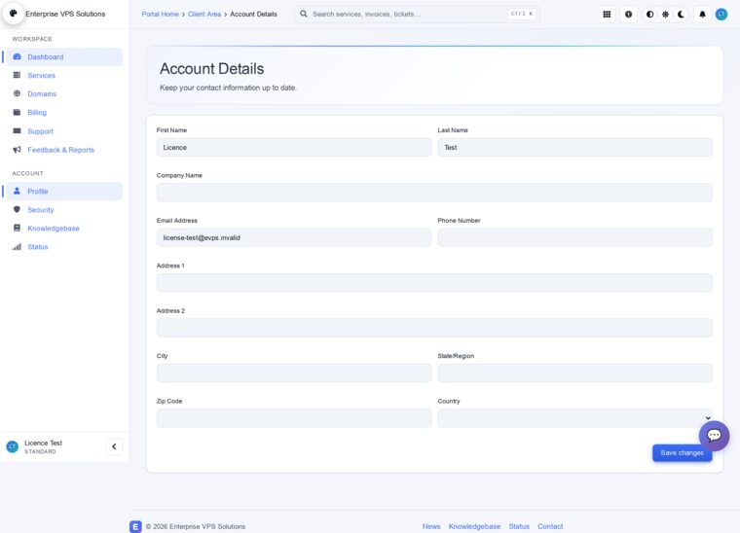
Task: Open the live chat bubble
Action: [x=714, y=436]
